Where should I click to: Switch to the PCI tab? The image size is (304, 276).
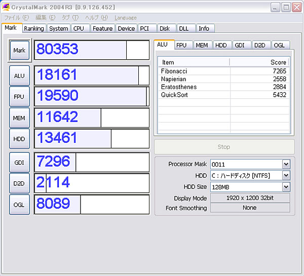tap(147, 28)
